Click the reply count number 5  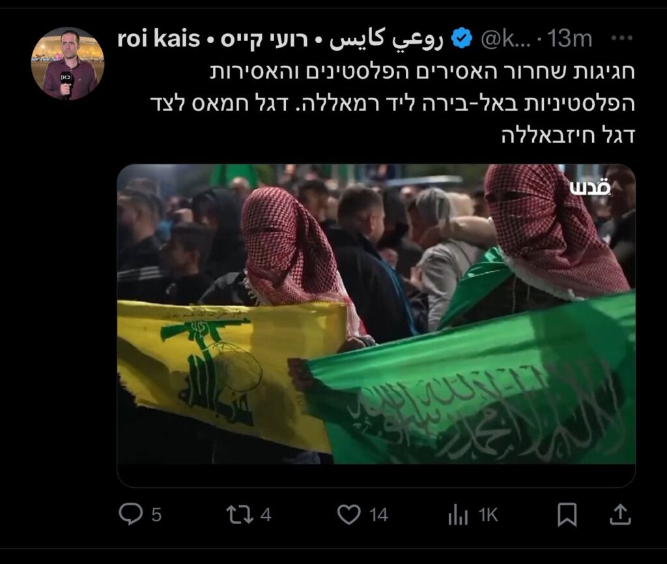click(x=156, y=515)
